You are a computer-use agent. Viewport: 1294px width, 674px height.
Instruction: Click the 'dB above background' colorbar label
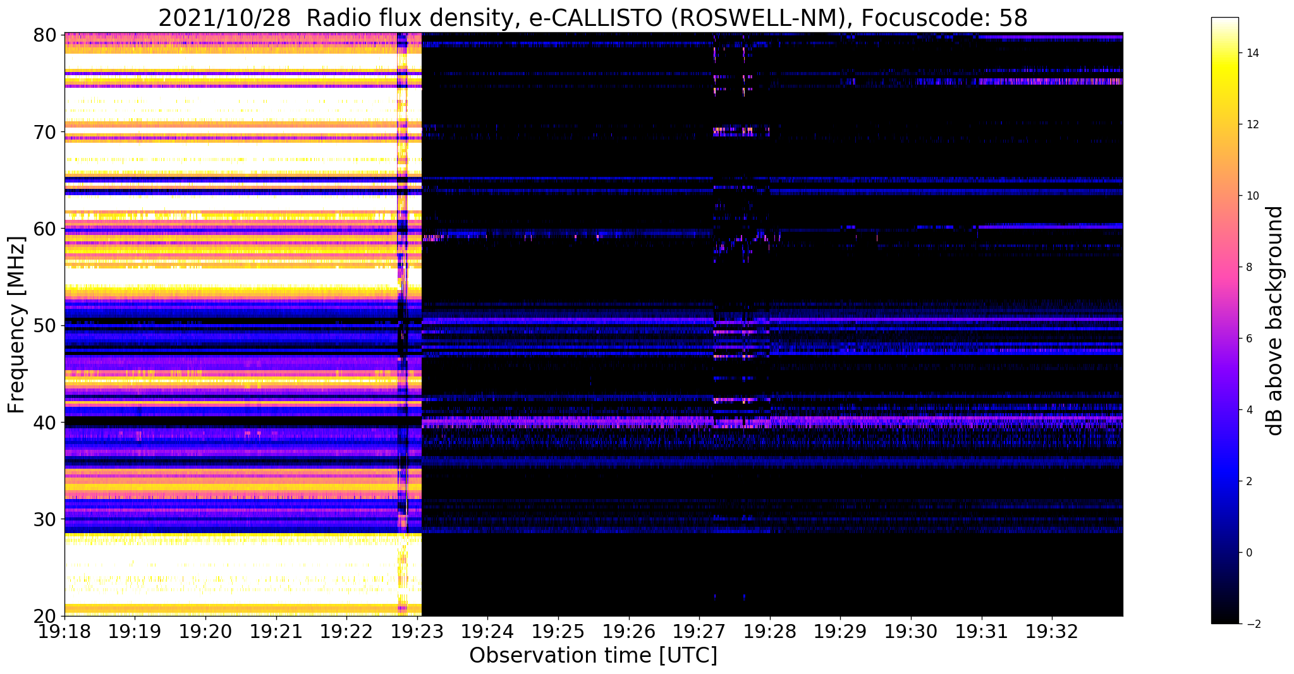(x=1275, y=321)
